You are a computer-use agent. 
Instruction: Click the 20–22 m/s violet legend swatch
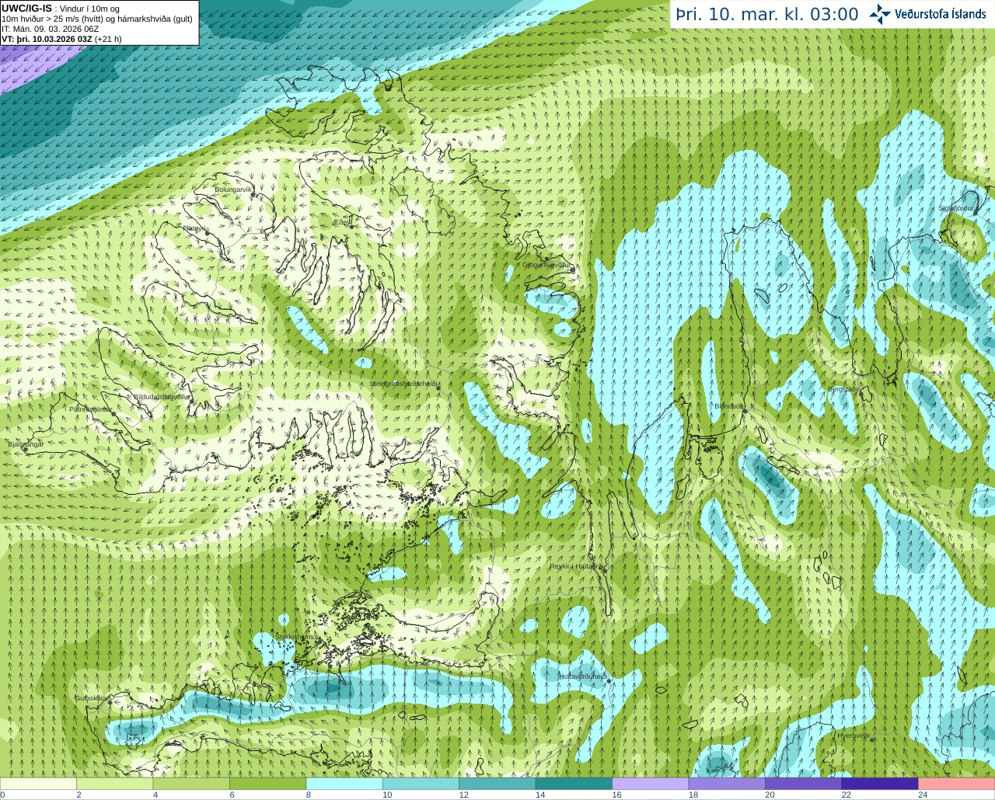(804, 784)
